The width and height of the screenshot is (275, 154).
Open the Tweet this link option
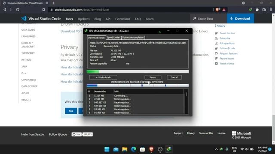pyautogui.click(x=227, y=33)
